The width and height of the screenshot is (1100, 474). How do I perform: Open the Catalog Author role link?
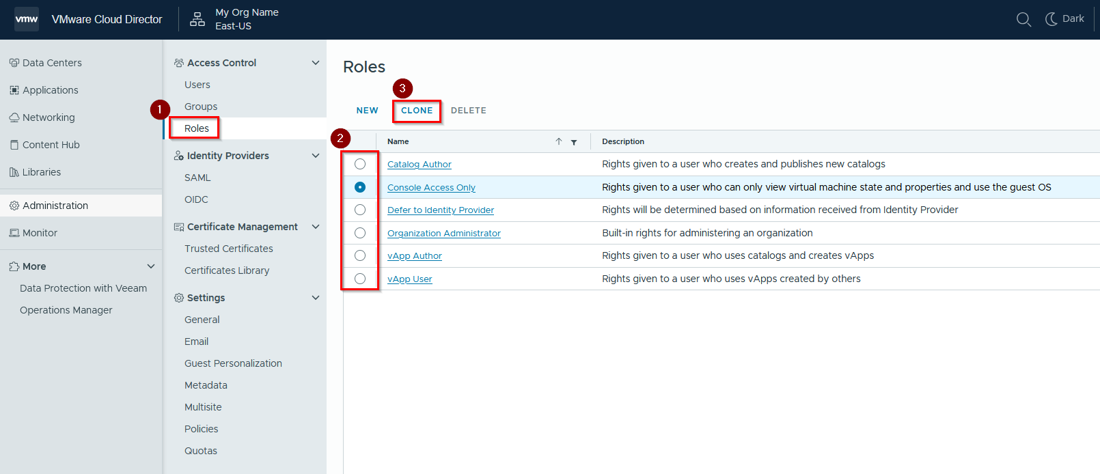click(420, 165)
